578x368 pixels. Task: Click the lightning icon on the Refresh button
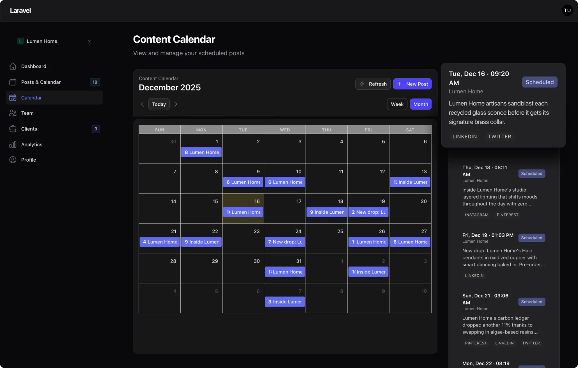pyautogui.click(x=362, y=84)
